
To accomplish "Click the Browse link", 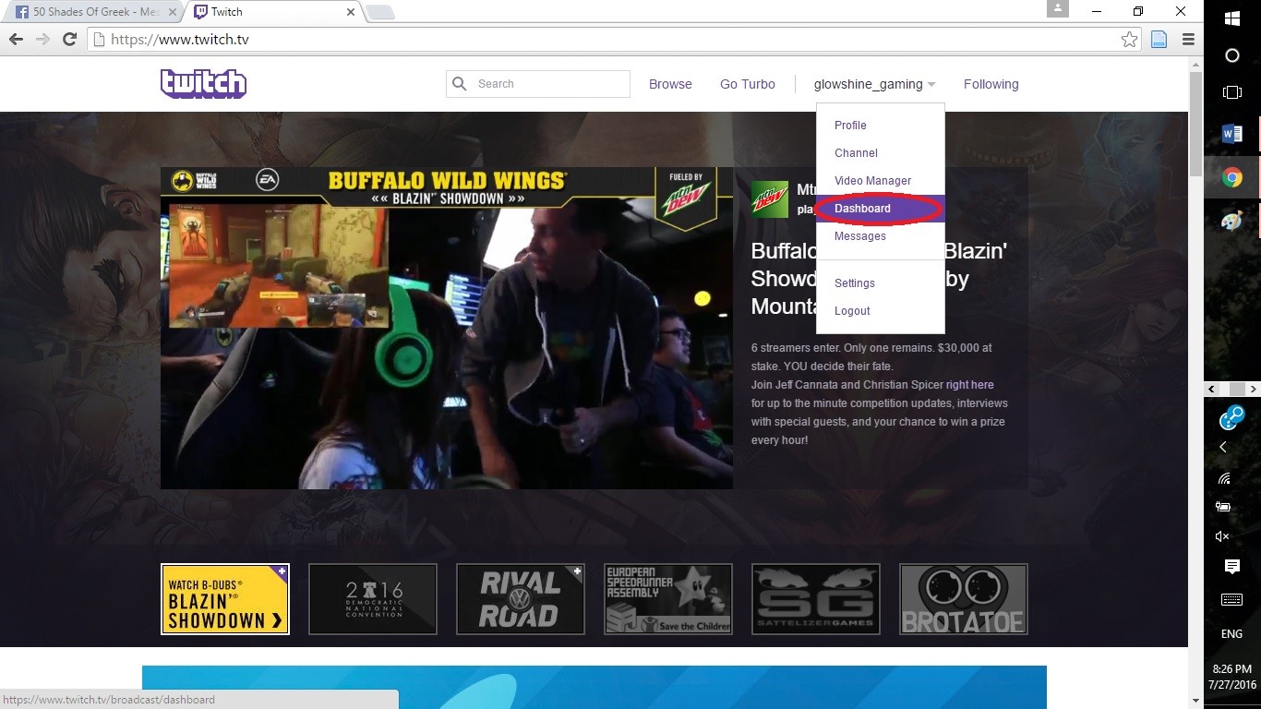I will (x=670, y=84).
